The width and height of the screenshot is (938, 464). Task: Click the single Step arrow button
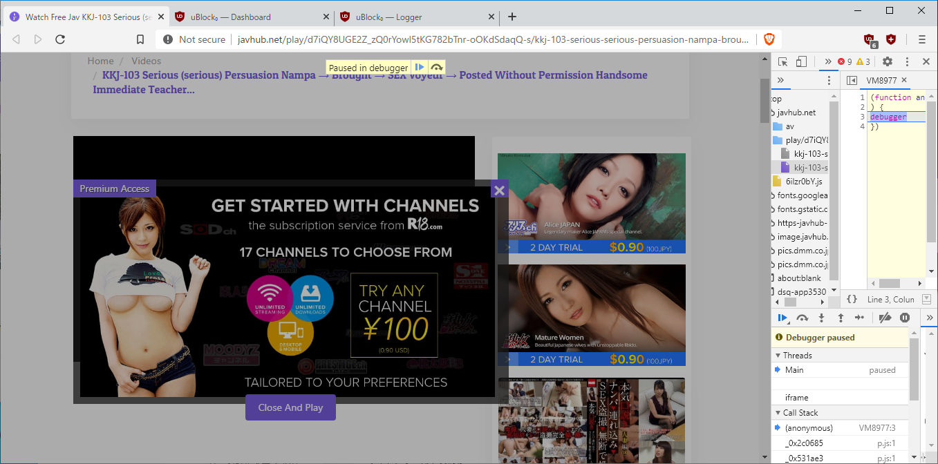point(859,318)
